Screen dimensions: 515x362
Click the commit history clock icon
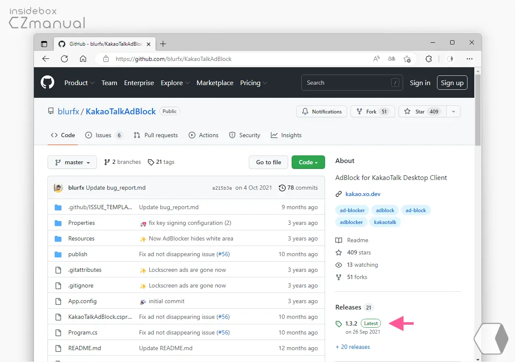click(282, 188)
